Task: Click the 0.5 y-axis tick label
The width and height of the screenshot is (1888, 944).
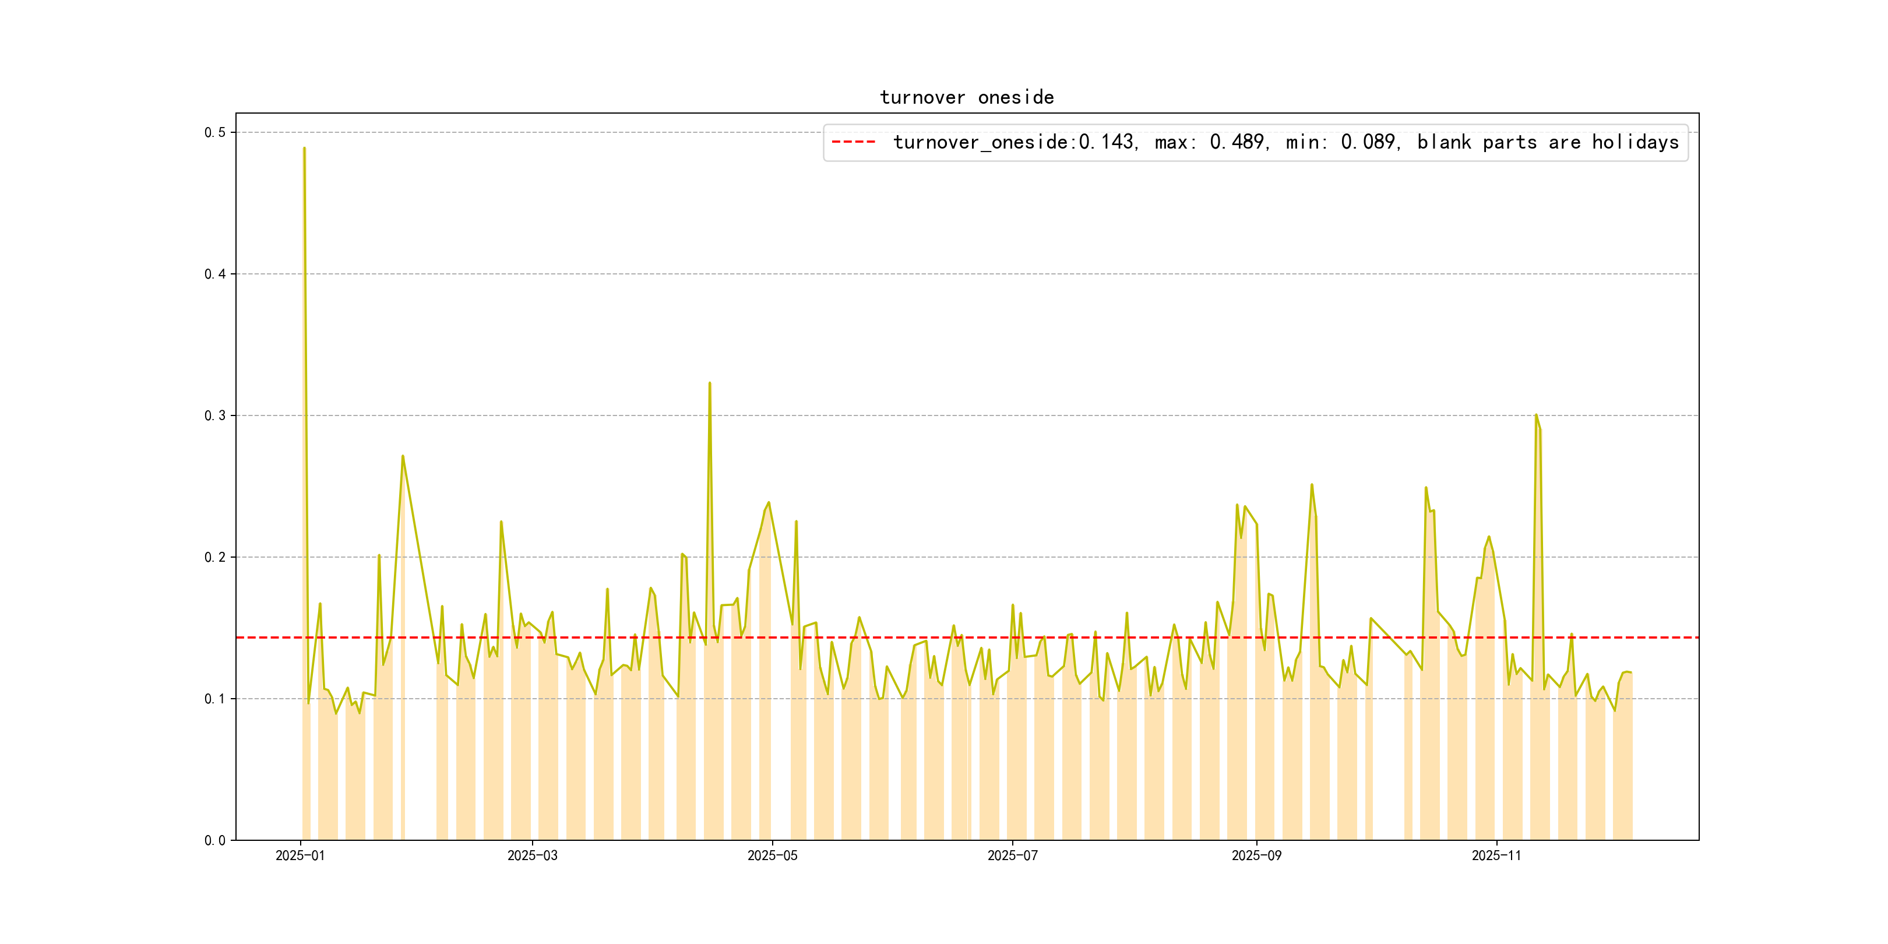Action: tap(214, 133)
